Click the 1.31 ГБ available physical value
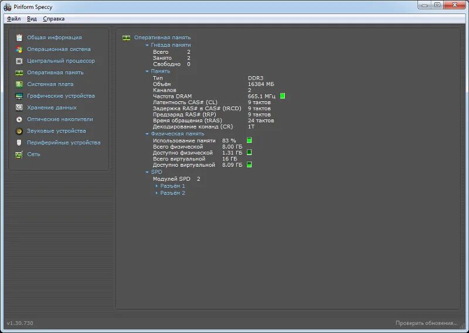This screenshot has height=333, width=469. coord(232,153)
